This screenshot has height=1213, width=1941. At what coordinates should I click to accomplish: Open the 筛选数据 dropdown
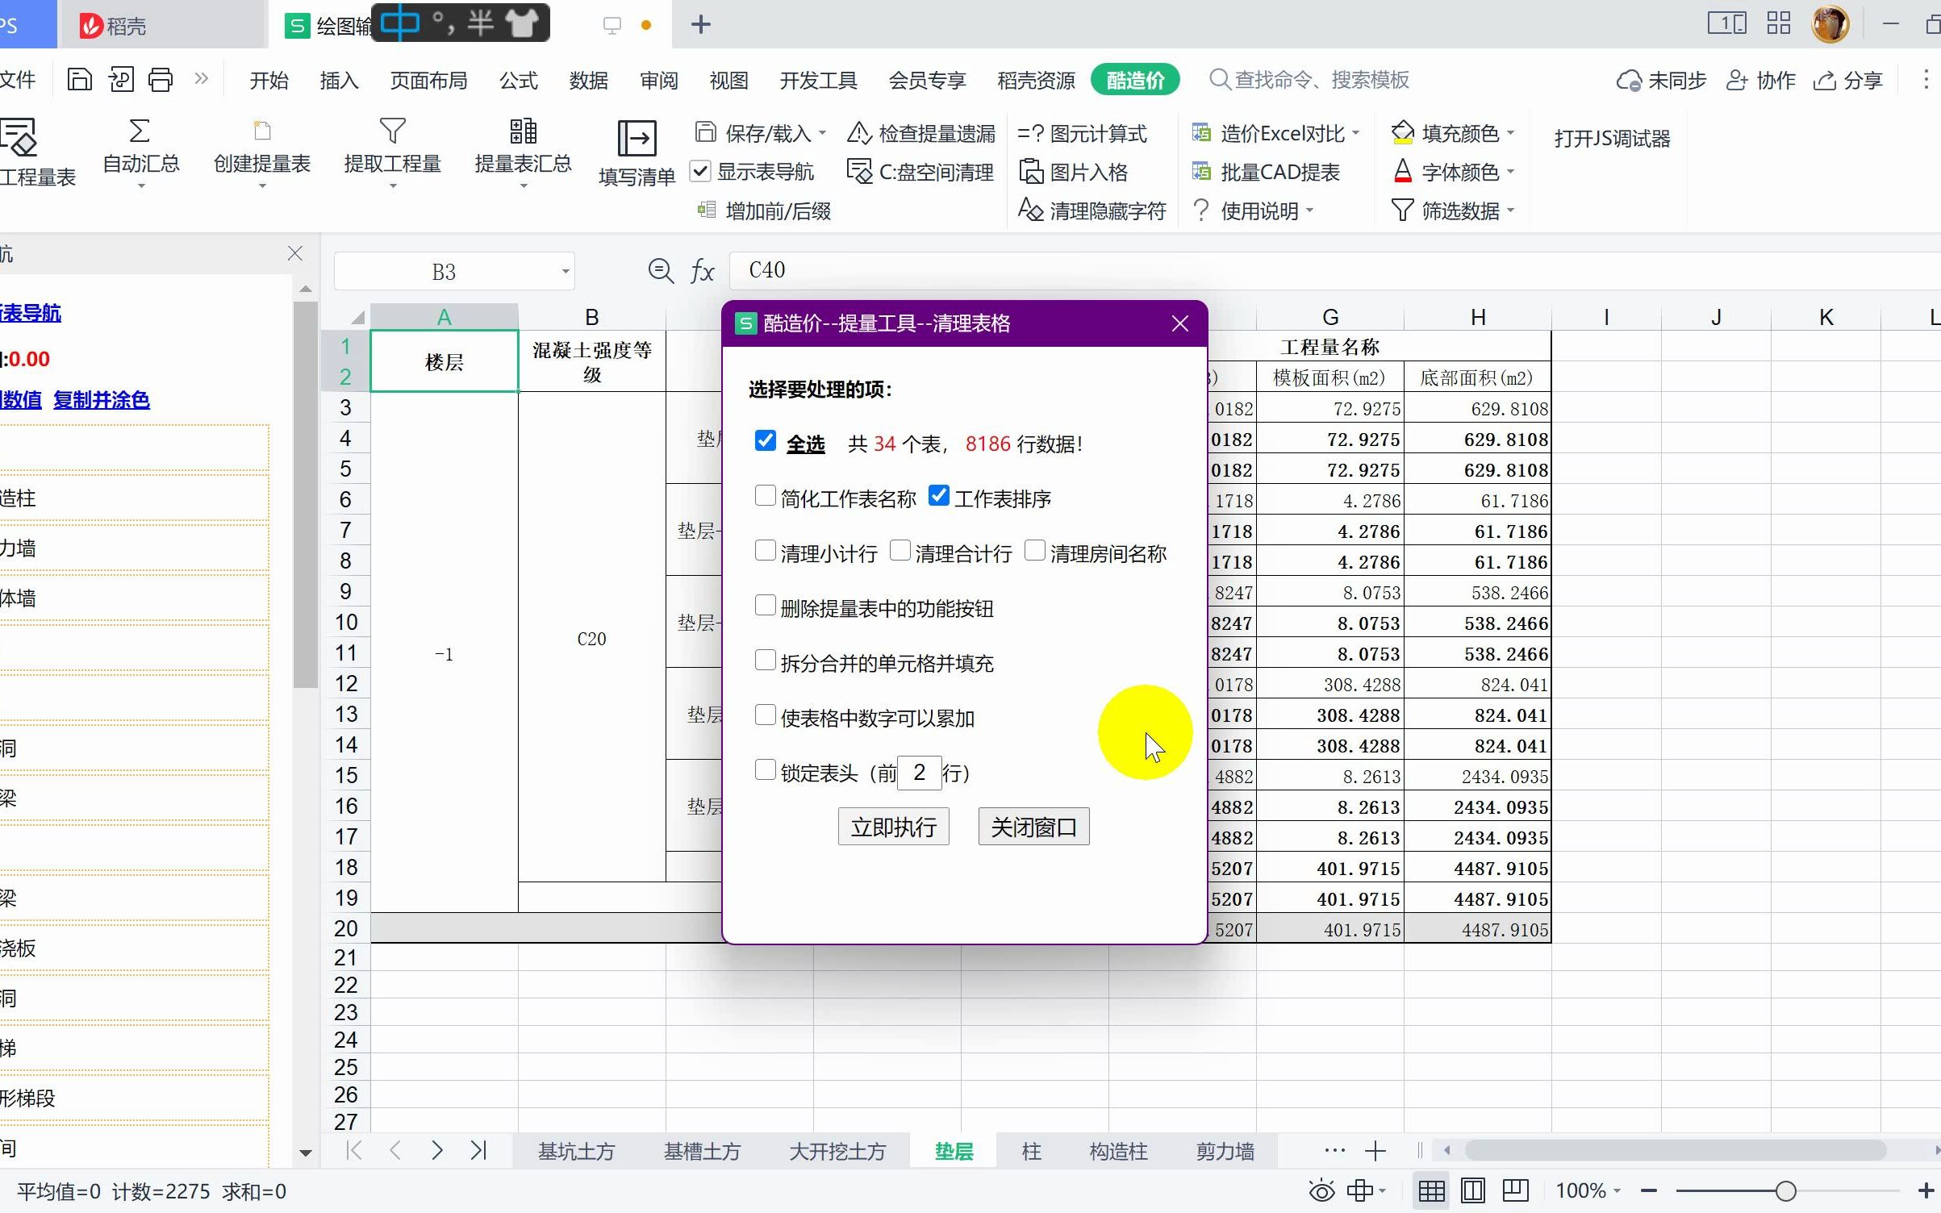tap(1511, 211)
